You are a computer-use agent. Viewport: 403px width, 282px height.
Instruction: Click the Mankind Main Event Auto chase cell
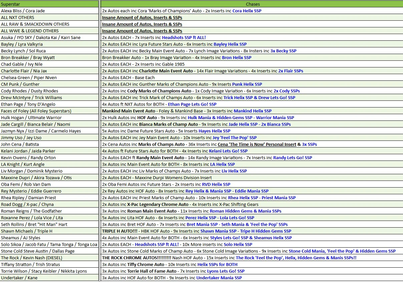(x=252, y=111)
